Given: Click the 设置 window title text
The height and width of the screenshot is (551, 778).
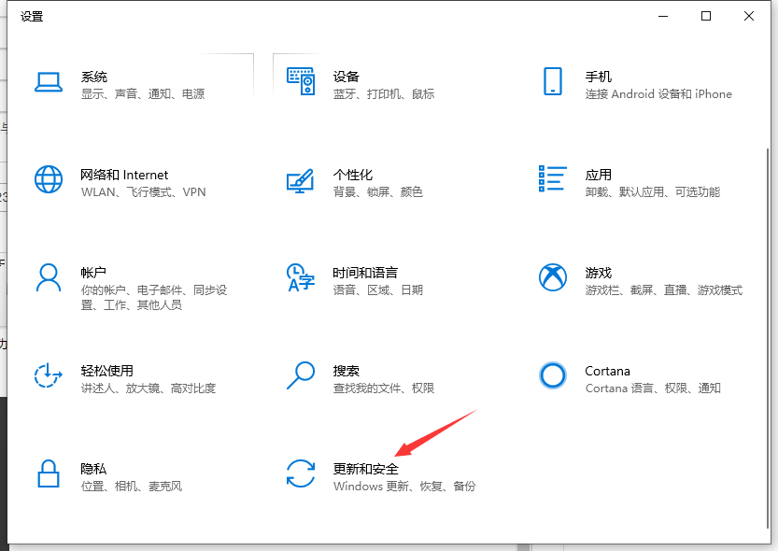Looking at the screenshot, I should click(x=33, y=16).
